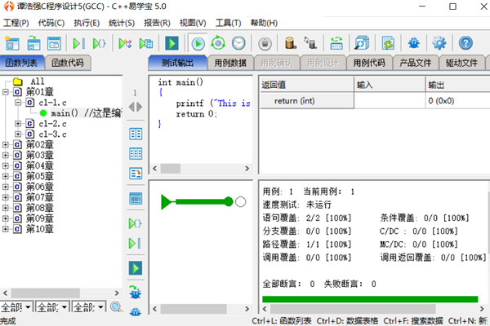490x326 pixels.
Task: Click the code pane right scroll arrow
Action: coord(247,169)
